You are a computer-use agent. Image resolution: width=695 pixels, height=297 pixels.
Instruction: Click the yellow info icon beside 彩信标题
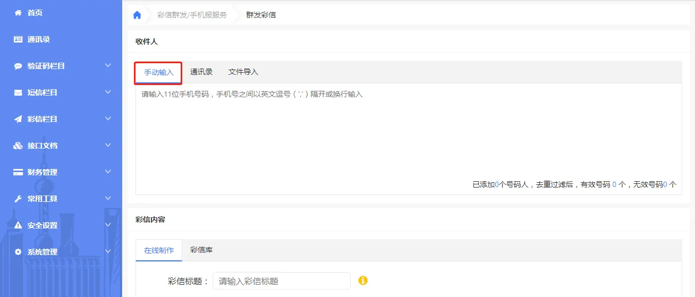[363, 281]
